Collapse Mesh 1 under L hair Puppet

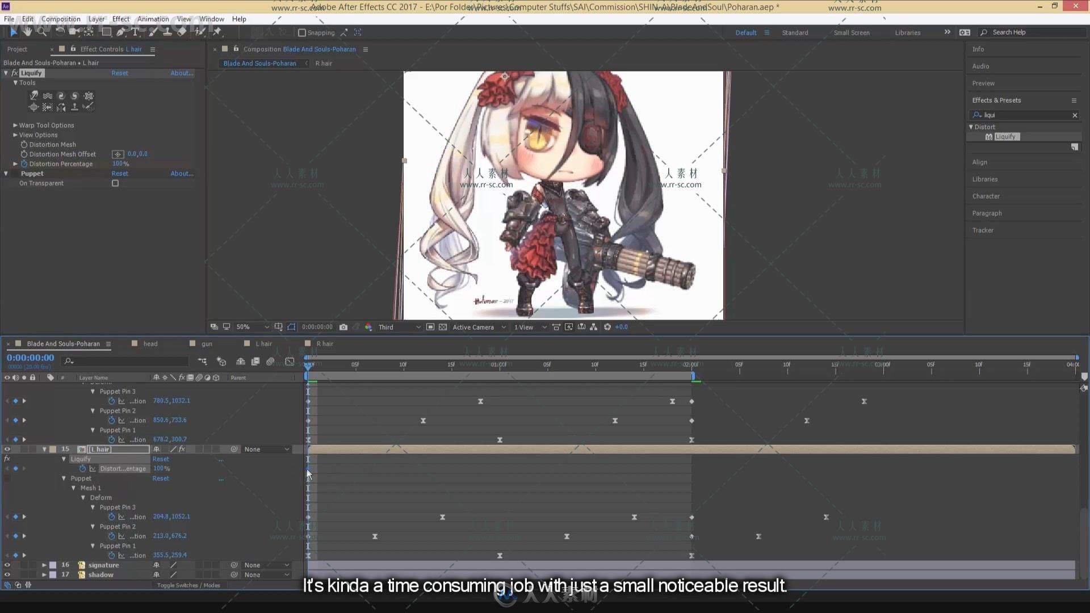(x=73, y=488)
